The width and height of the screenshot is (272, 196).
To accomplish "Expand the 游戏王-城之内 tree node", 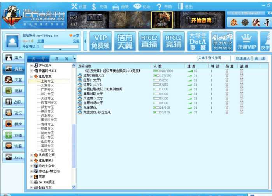I will pyautogui.click(x=32, y=171).
